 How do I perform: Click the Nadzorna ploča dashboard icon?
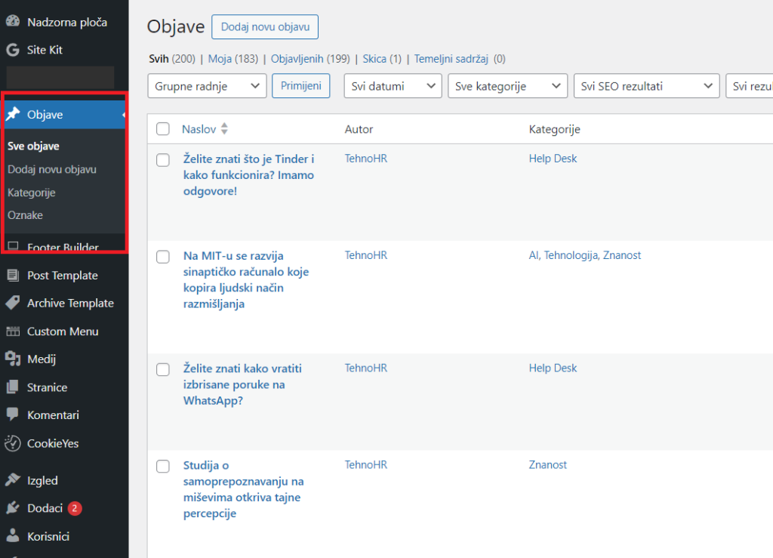pos(12,22)
